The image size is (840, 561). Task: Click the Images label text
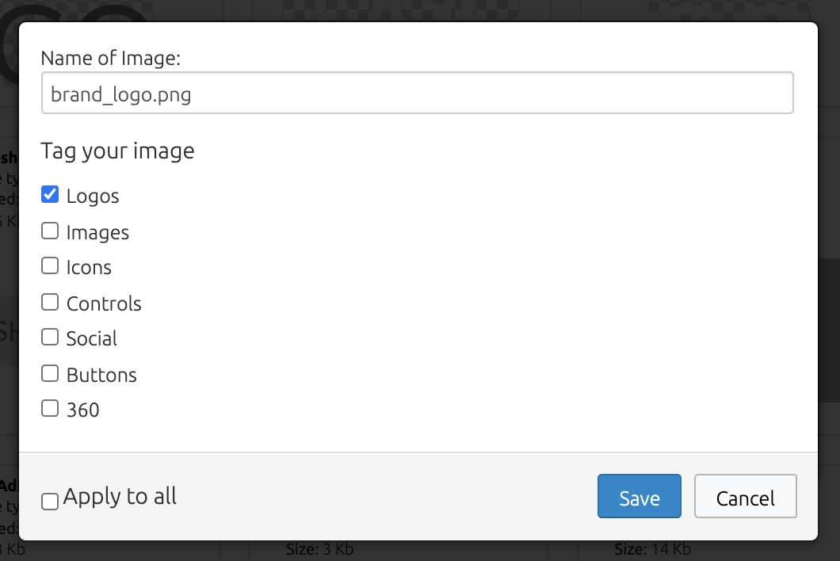pyautogui.click(x=97, y=232)
